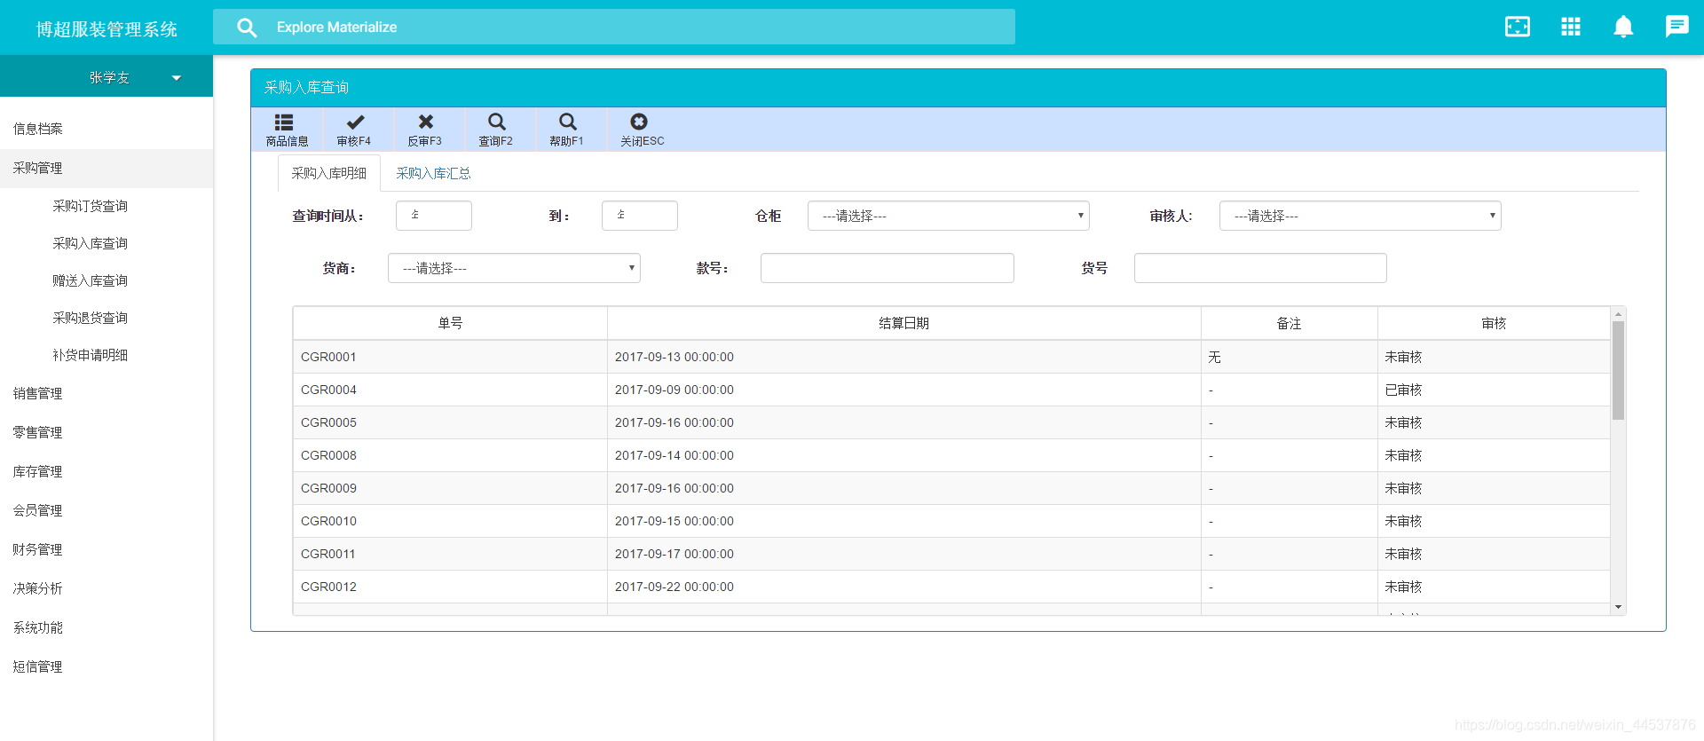Click table scrollbar up arrow
This screenshot has width=1704, height=741.
tap(1618, 314)
